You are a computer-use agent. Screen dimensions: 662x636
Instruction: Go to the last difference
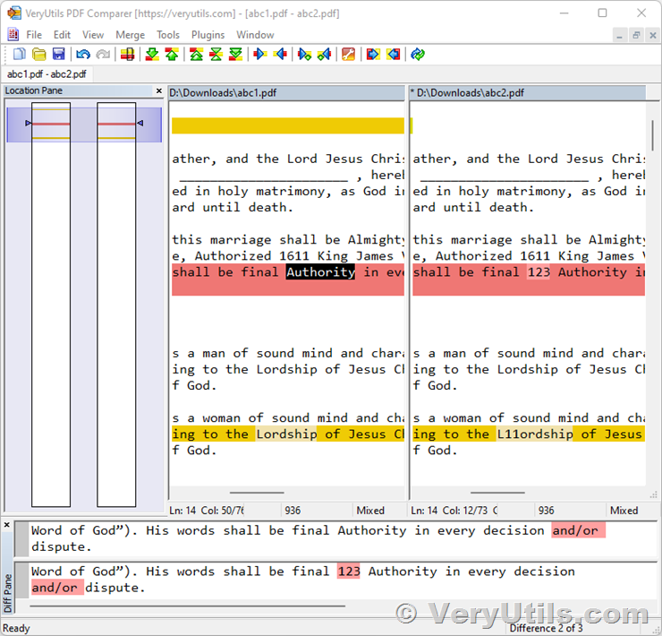click(x=235, y=54)
